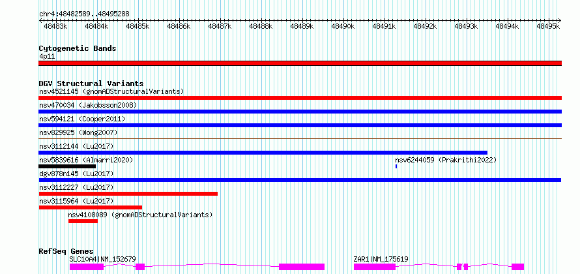Click the nsv829925 (Wong2007) label
Screen dimensions: 580x274
point(78,132)
